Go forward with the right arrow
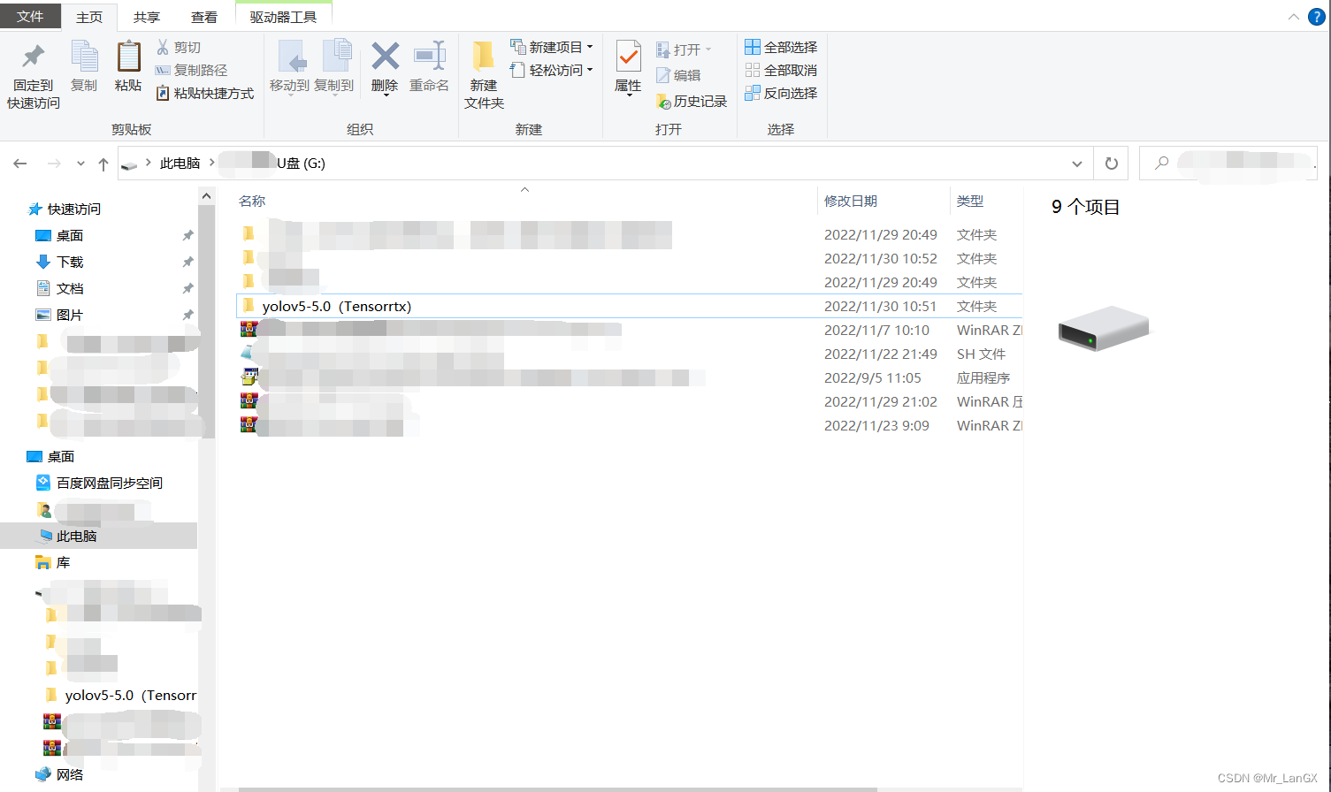The image size is (1331, 792). click(54, 164)
